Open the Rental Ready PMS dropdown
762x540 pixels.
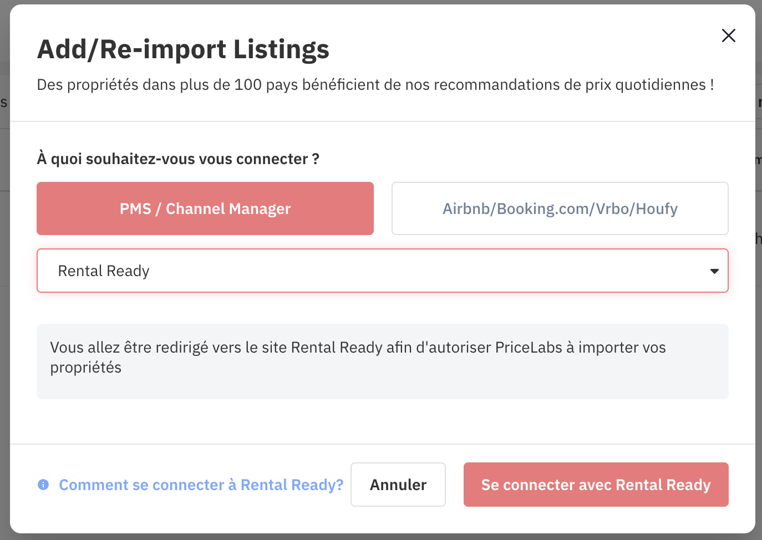click(x=382, y=271)
